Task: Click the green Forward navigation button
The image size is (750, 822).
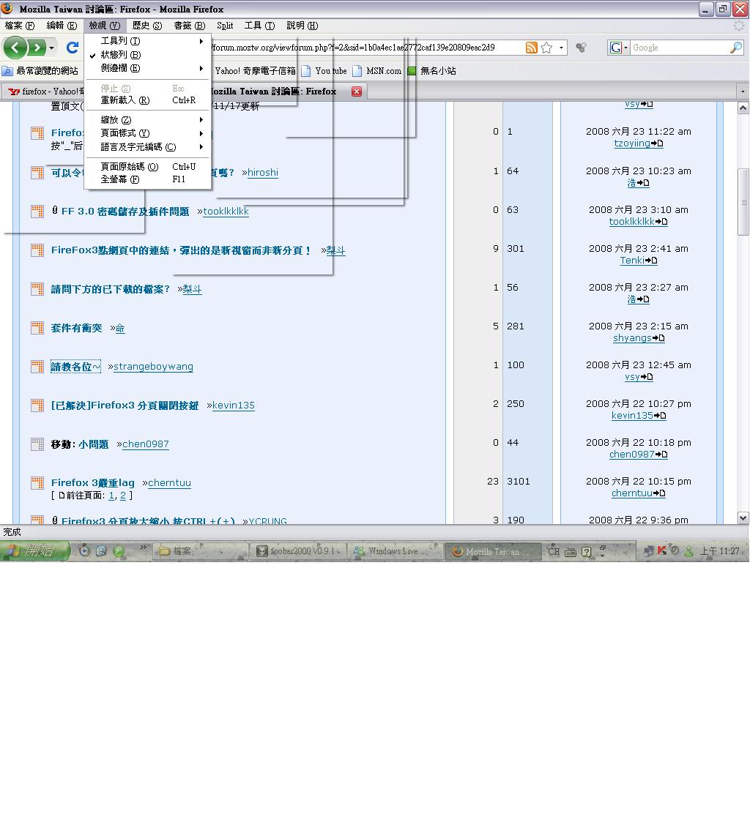Action: [x=36, y=48]
